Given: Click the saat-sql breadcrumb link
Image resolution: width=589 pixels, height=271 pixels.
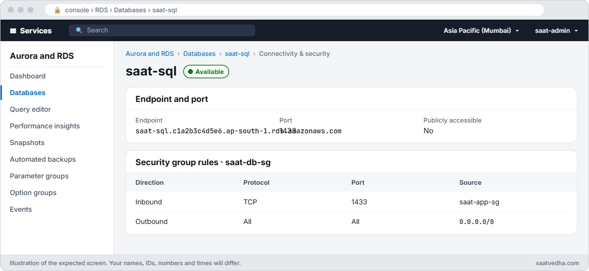Looking at the screenshot, I should point(237,53).
